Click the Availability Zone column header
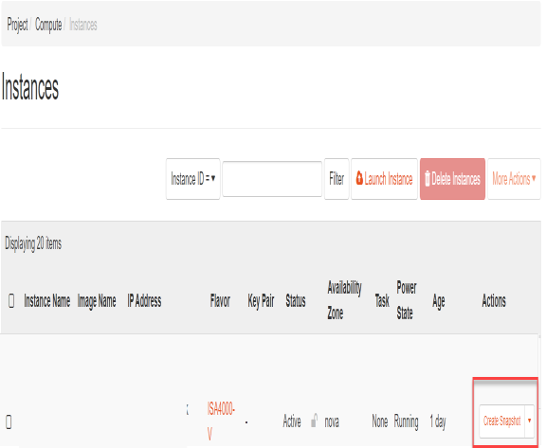 tap(344, 300)
